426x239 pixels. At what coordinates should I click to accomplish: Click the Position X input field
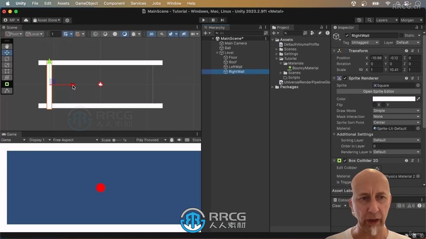(x=376, y=58)
